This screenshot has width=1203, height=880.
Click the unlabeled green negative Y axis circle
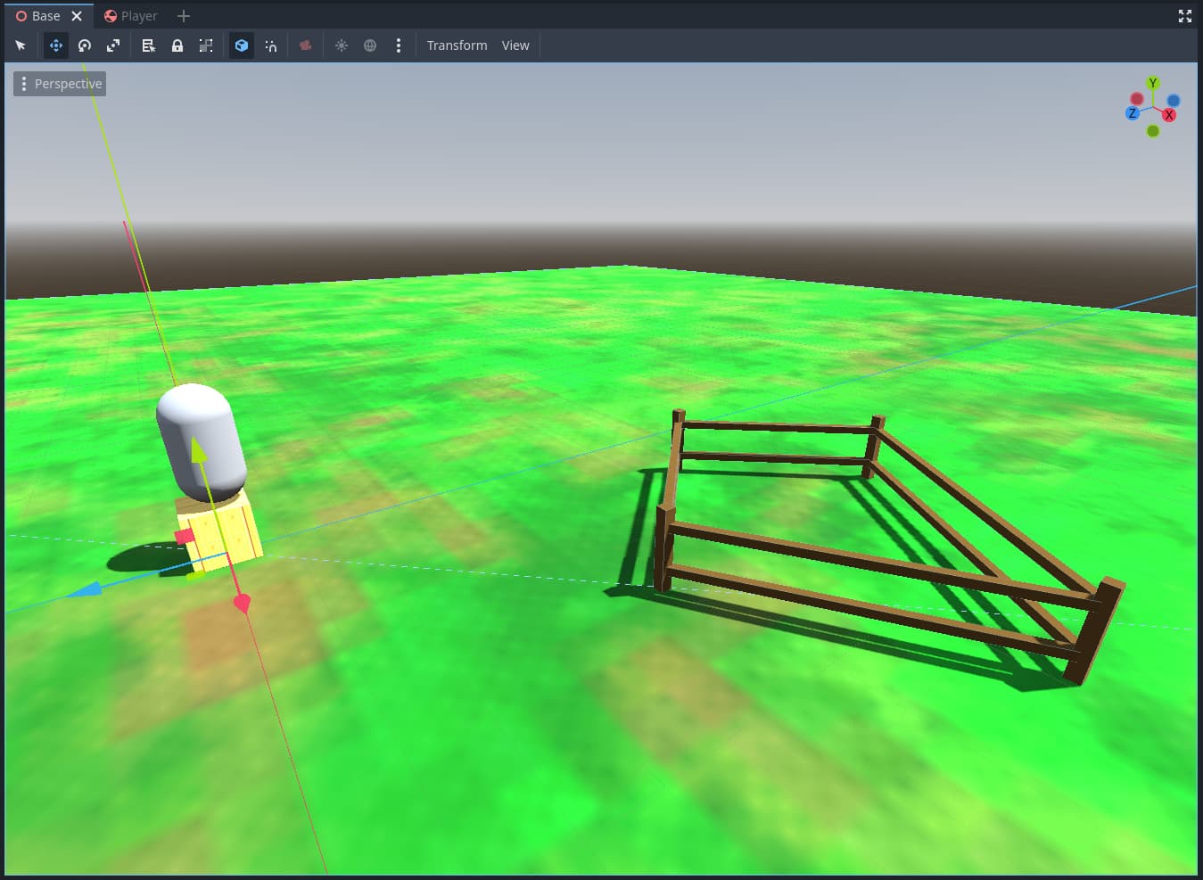(x=1153, y=131)
